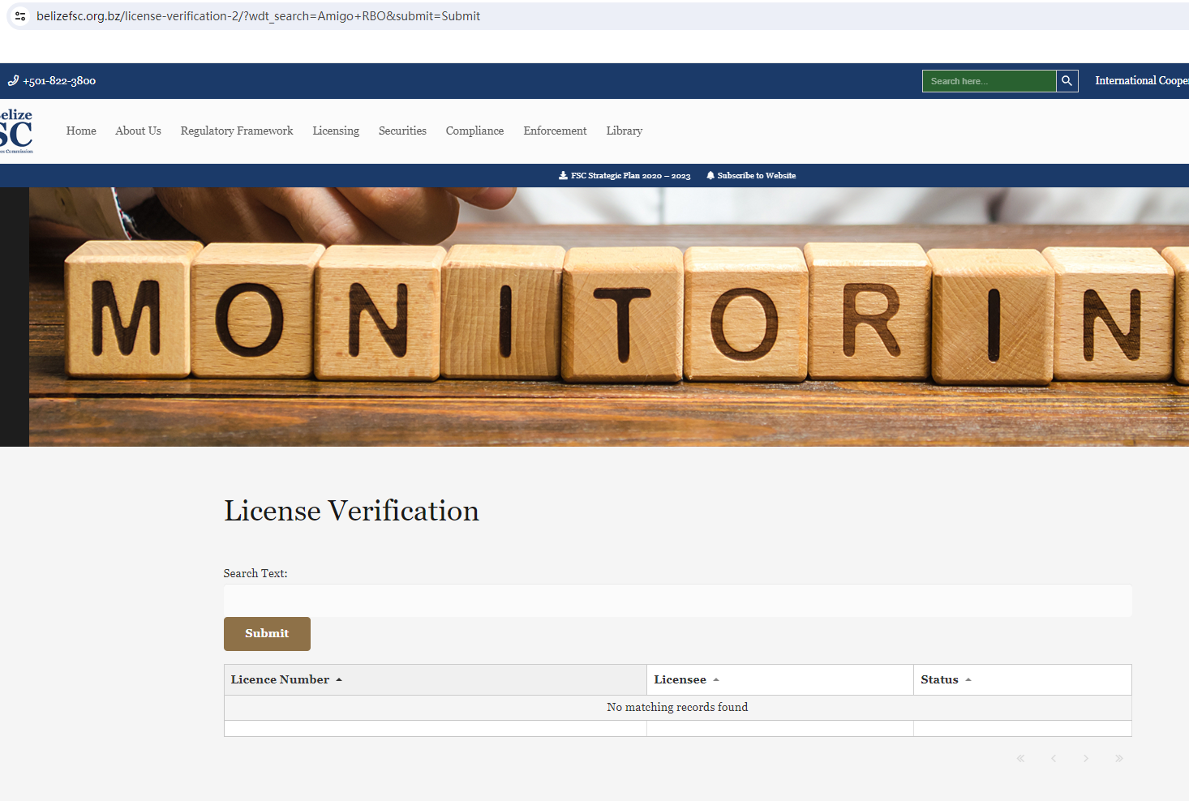Click the Submit button
The height and width of the screenshot is (801, 1189).
267,634
